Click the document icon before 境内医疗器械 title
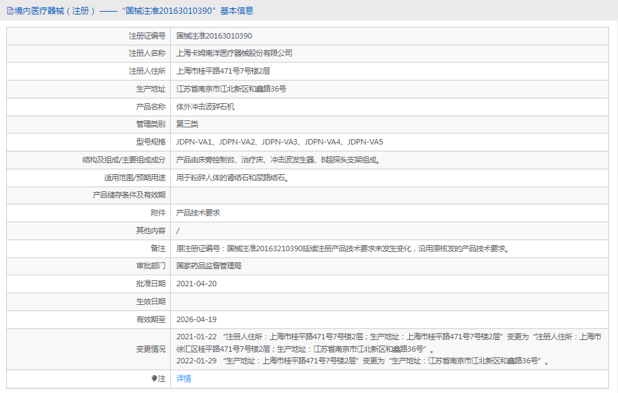This screenshot has width=618, height=393. point(10,11)
